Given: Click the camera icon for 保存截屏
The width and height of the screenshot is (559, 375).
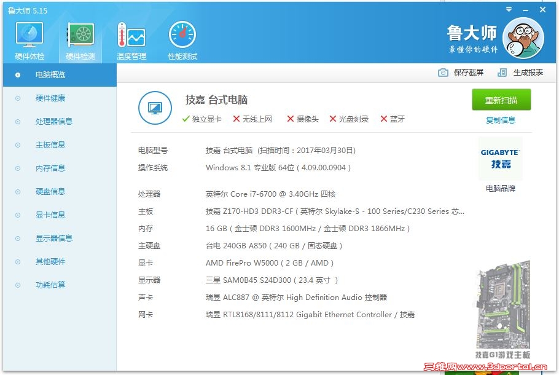Looking at the screenshot, I should pyautogui.click(x=443, y=73).
